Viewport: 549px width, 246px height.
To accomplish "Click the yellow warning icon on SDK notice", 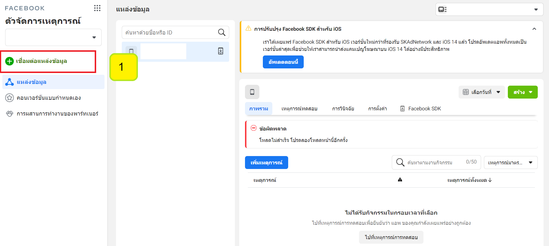I will [248, 28].
